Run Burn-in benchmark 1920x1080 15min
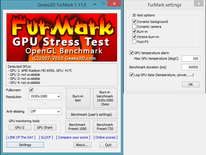The image size is (206, 155). (x=105, y=98)
